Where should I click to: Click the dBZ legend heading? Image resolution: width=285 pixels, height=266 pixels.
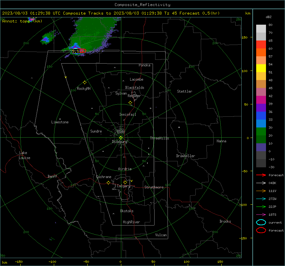(269, 17)
